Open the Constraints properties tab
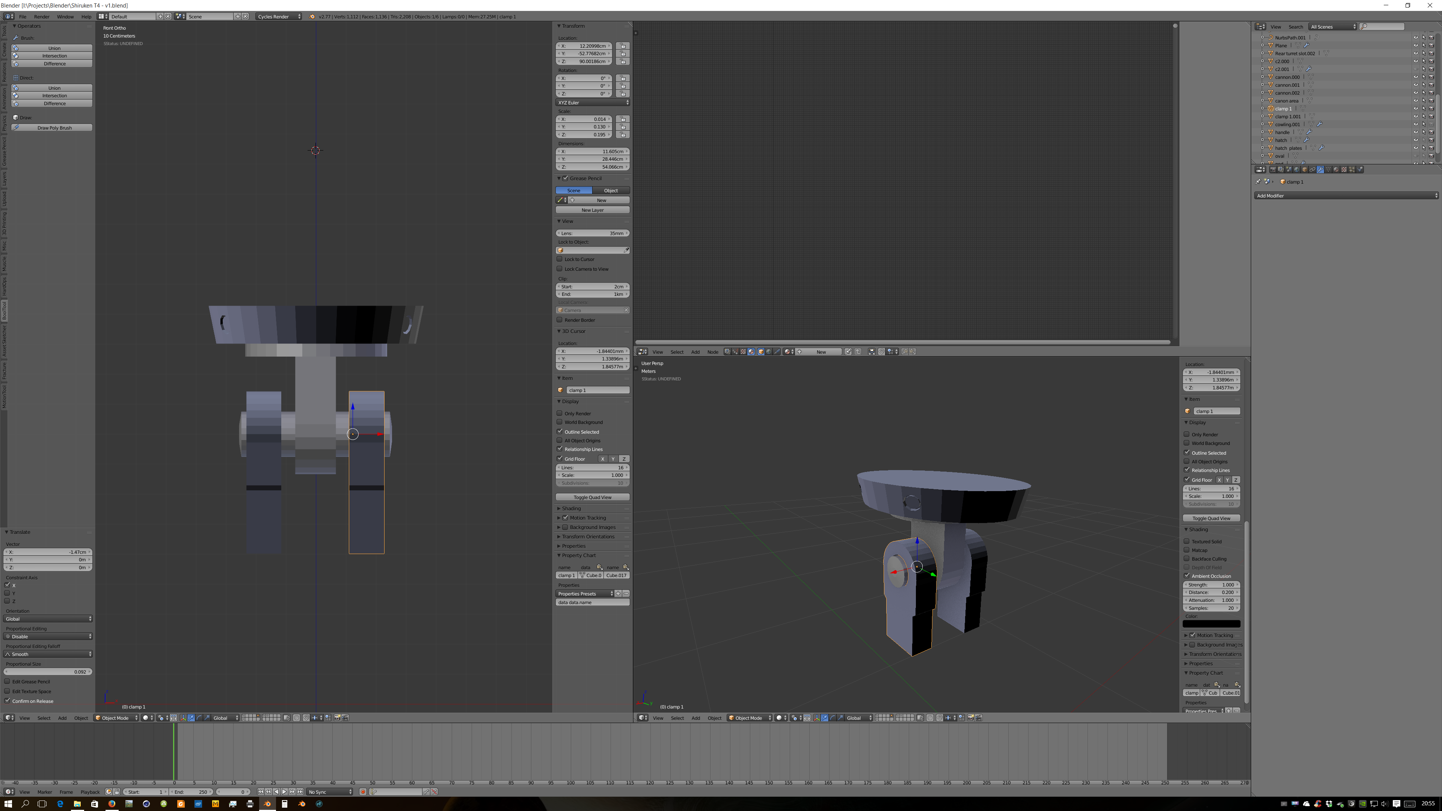 (x=1313, y=170)
